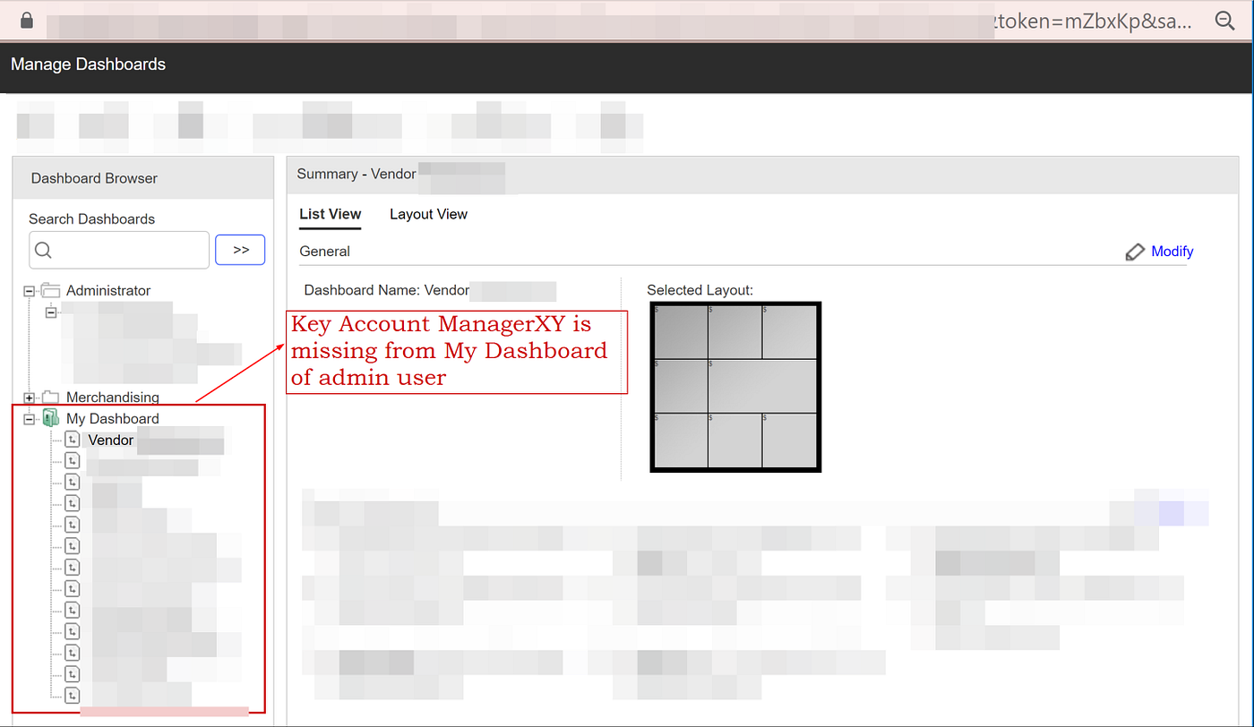Select the Vendor dashboard in the tree

coord(110,440)
